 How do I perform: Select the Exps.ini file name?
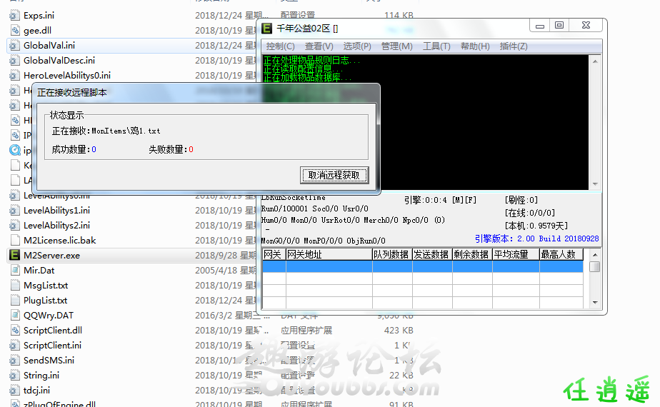(x=39, y=16)
